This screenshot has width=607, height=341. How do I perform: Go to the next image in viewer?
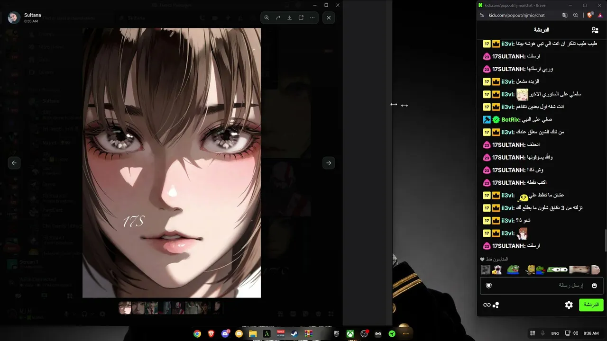pos(329,163)
